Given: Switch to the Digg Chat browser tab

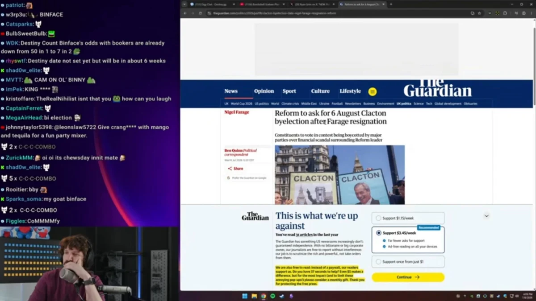Looking at the screenshot, I should click(x=212, y=4).
